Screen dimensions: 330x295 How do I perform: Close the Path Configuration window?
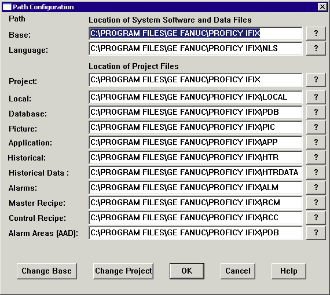322,7
